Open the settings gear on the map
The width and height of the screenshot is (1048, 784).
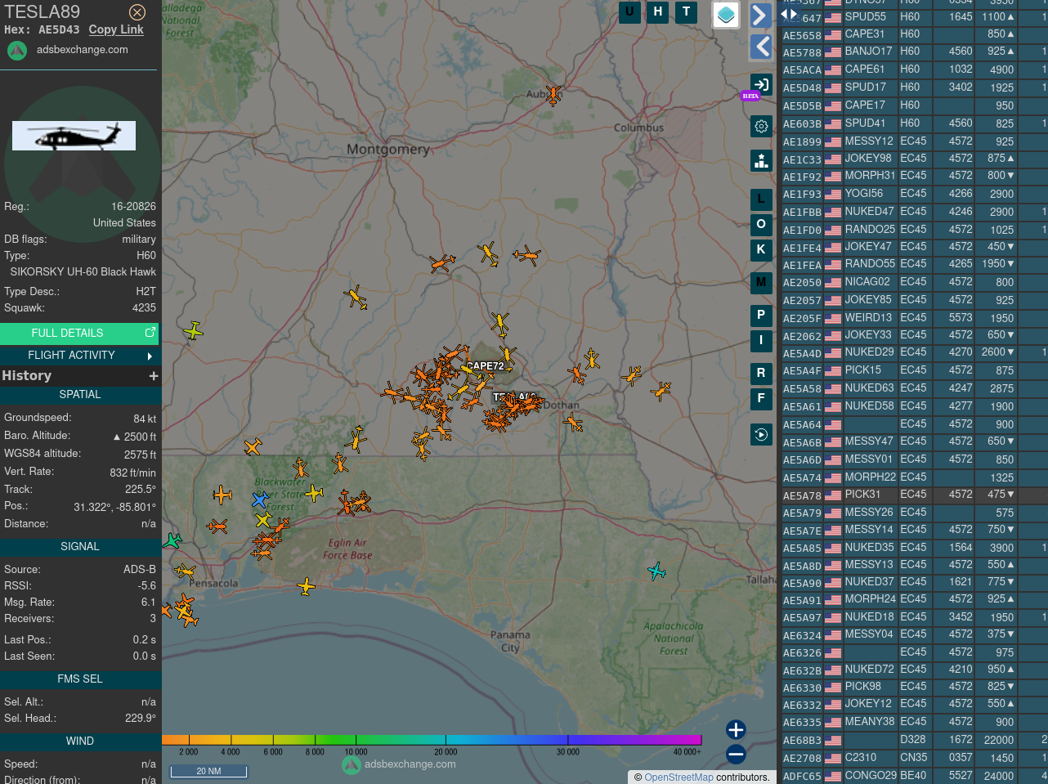pos(761,127)
